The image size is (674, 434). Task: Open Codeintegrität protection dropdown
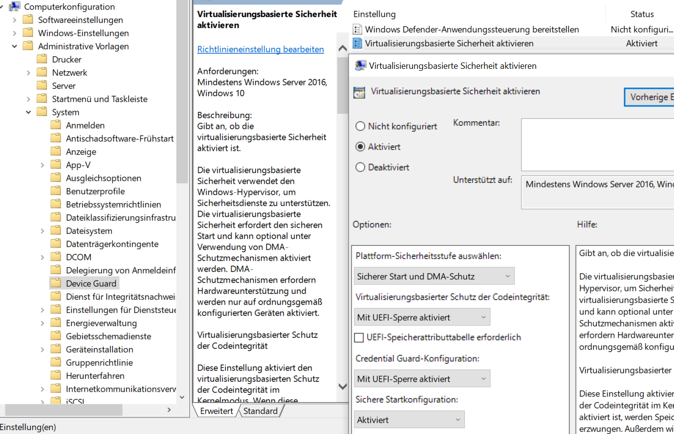(422, 317)
